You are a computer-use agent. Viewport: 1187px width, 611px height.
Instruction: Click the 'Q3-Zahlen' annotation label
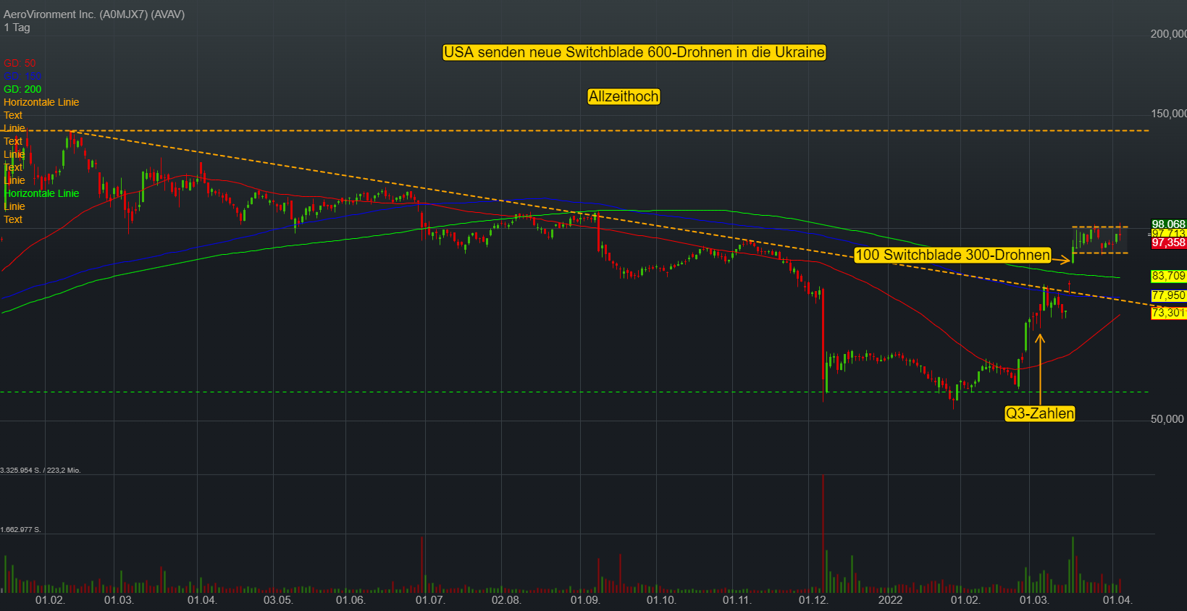pos(1039,413)
